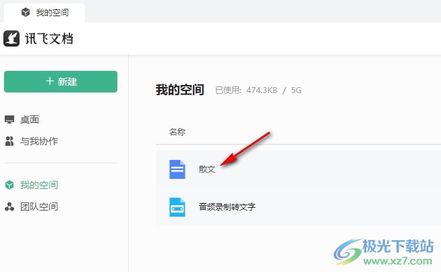Select 我的空间 in the sidebar
The width and height of the screenshot is (441, 272).
point(39,185)
